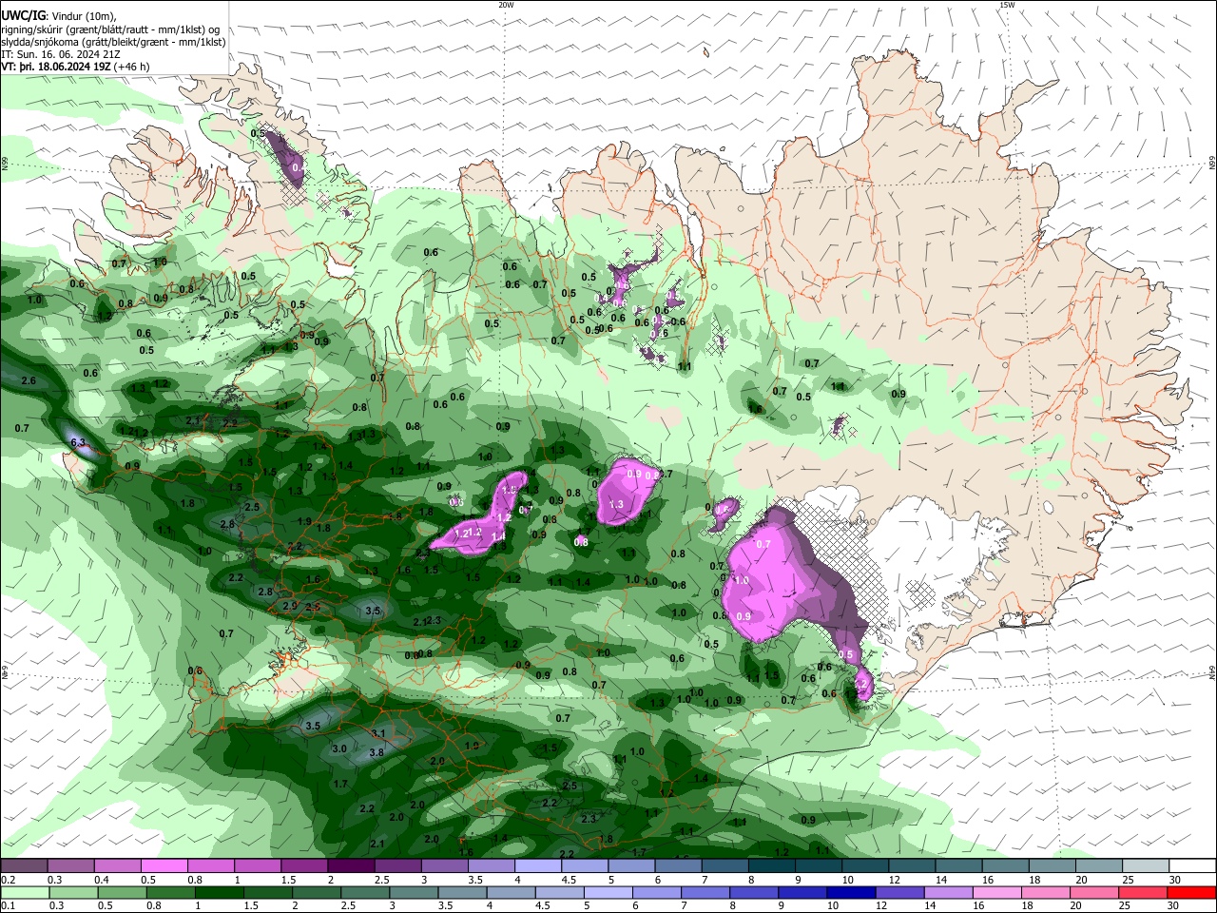1217x913 pixels.
Task: Click the 2–2.5 darkest purple snow legend swatch
Action: point(350,866)
